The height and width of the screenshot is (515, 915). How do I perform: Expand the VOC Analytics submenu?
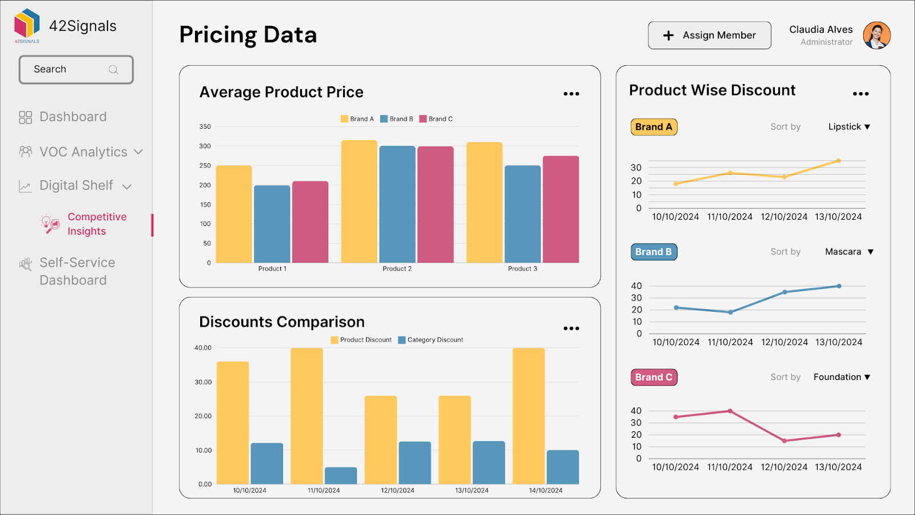(138, 152)
